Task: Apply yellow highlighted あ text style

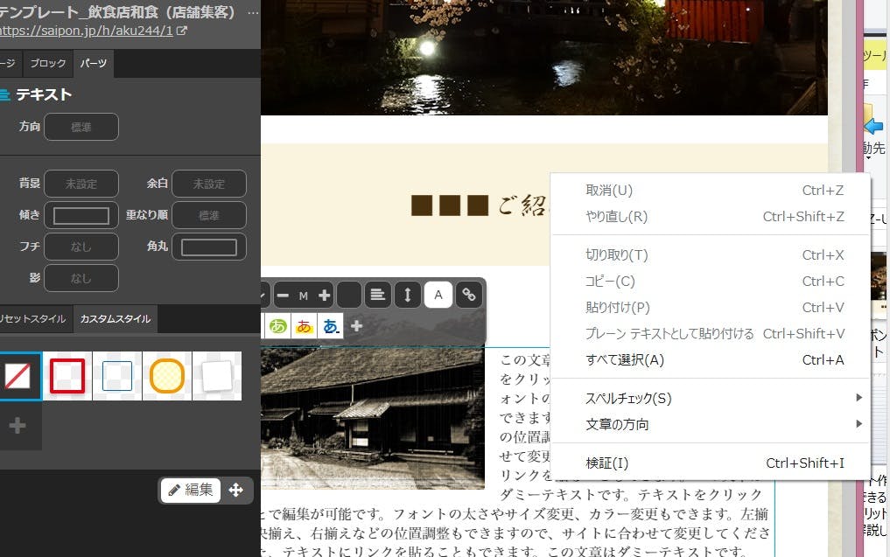Action: tap(305, 326)
